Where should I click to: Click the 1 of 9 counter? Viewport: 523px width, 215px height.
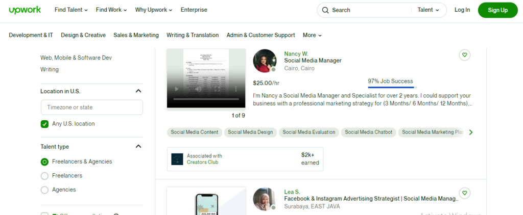[x=238, y=116]
